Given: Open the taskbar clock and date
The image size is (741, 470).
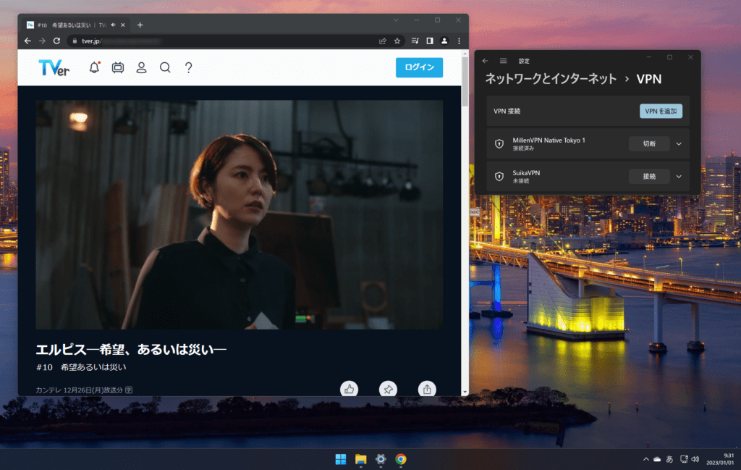Looking at the screenshot, I should [720, 459].
